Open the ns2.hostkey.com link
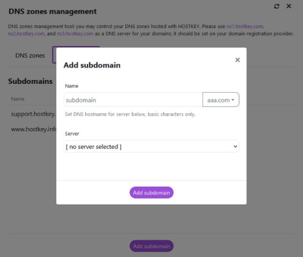This screenshot has height=257, width=303. [x=26, y=34]
